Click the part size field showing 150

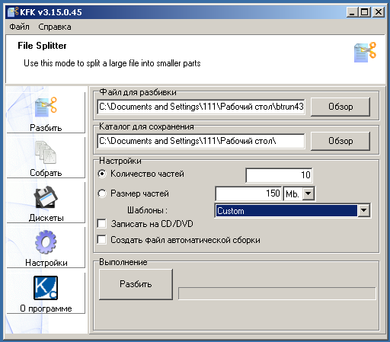[x=248, y=193]
